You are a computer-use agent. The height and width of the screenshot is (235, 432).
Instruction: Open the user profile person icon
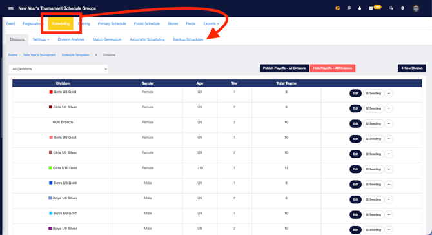coord(360,8)
